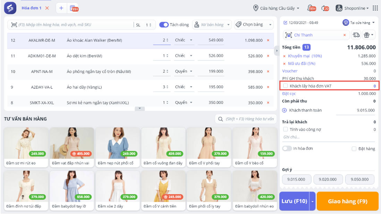This screenshot has height=214, width=381.
Task: Open the apps grid menu icon
Action: (x=375, y=8)
